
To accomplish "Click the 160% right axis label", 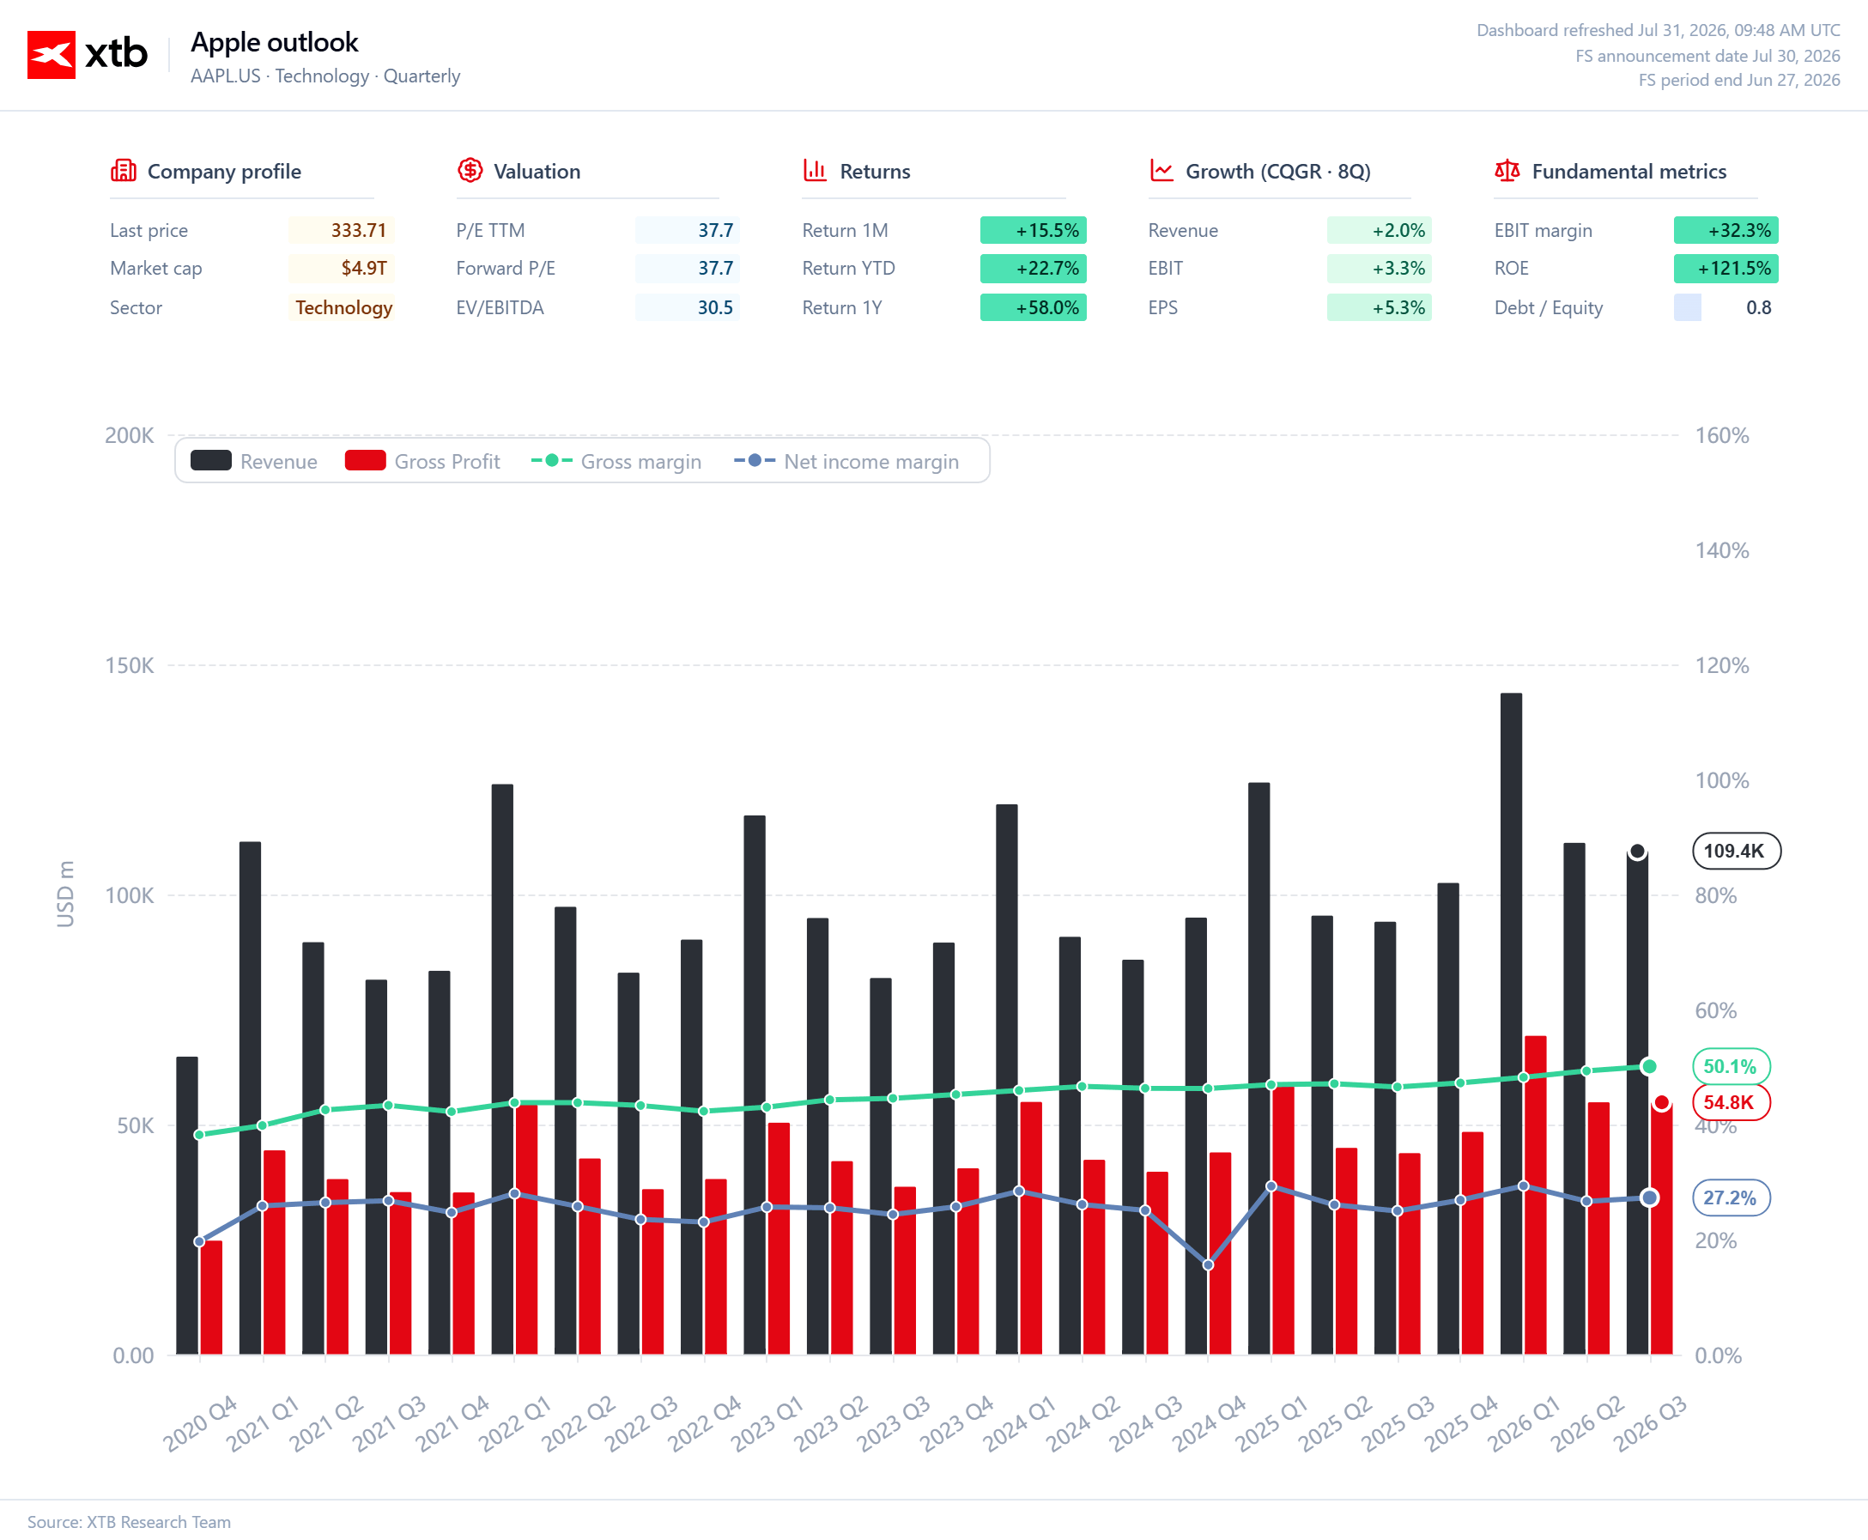I will point(1722,435).
